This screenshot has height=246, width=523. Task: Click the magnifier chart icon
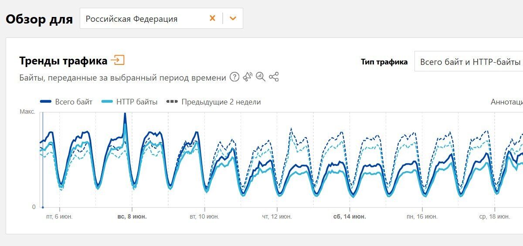[261, 77]
